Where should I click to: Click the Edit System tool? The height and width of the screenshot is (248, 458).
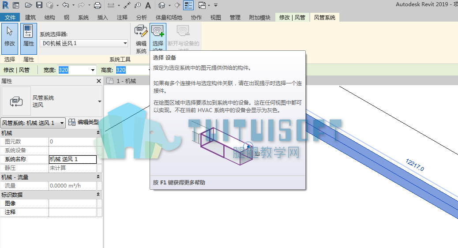(x=141, y=39)
